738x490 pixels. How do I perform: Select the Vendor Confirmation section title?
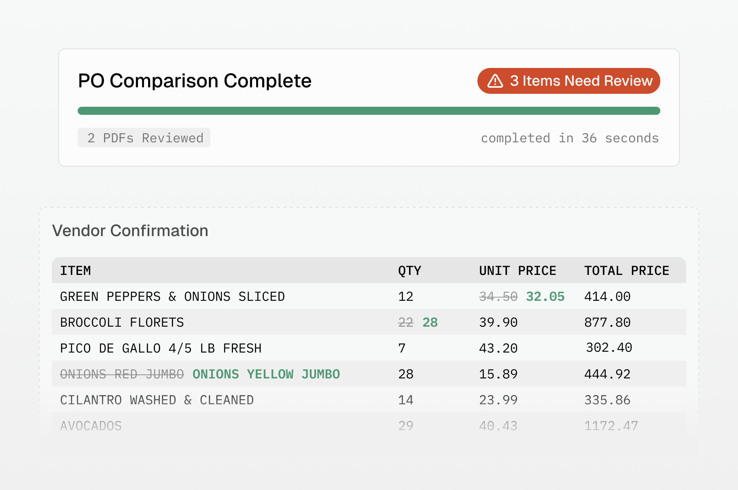pos(131,230)
